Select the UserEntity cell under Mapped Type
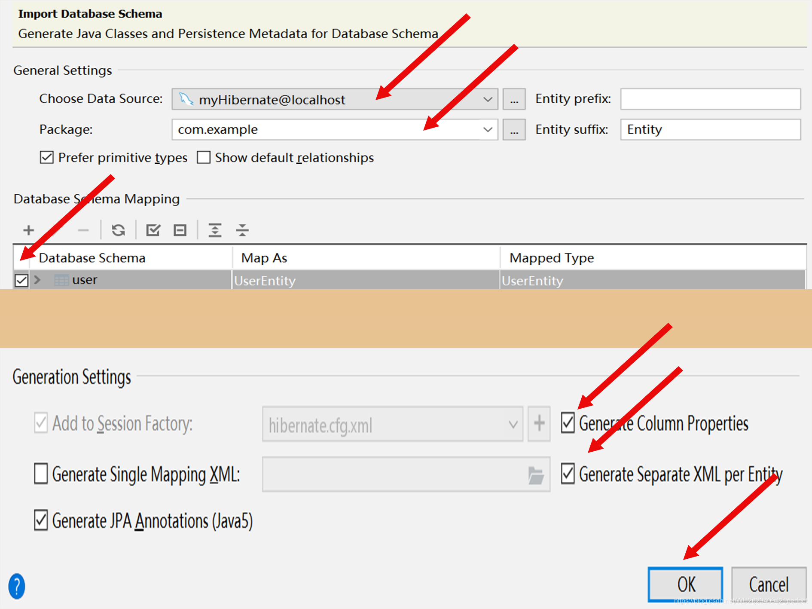 (x=653, y=281)
